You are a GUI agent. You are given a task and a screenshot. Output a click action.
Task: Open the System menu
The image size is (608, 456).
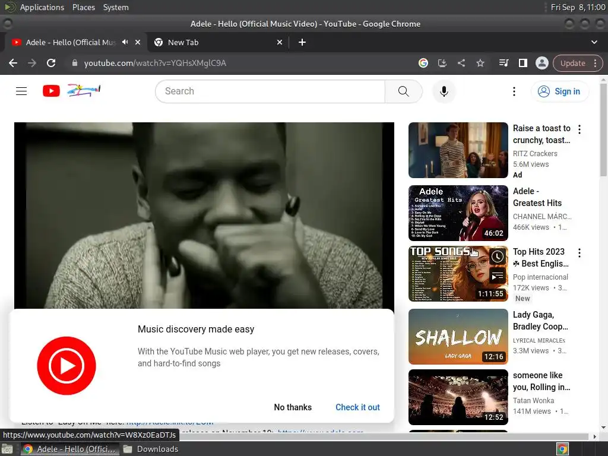(x=116, y=7)
